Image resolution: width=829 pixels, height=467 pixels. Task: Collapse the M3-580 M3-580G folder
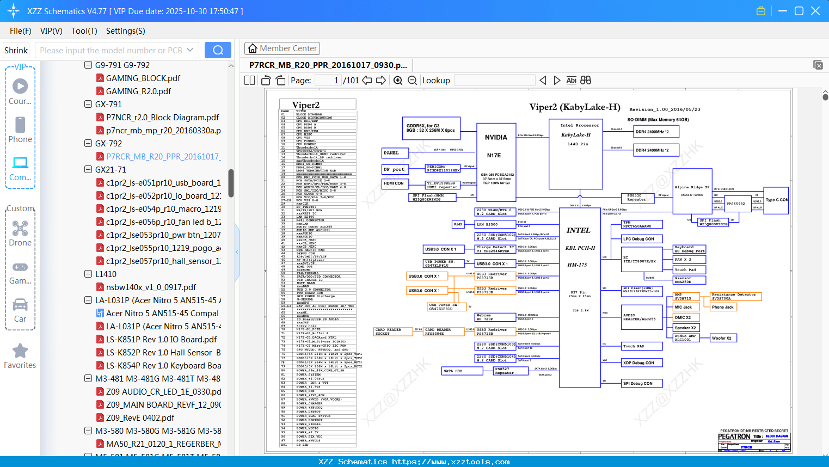pos(88,431)
